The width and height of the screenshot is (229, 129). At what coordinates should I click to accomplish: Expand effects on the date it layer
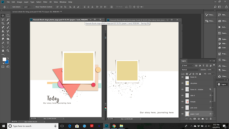click(x=213, y=95)
